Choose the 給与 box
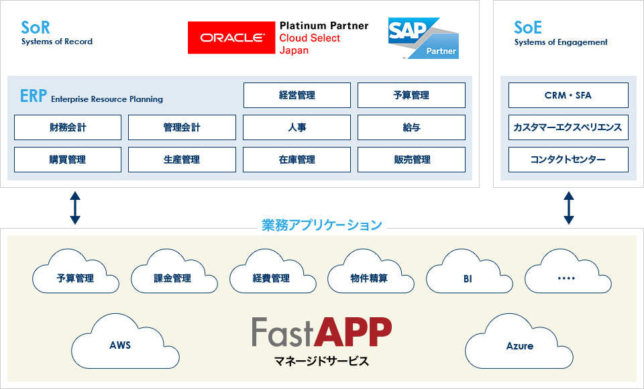Viewport: 644px width, 389px height. pos(411,127)
